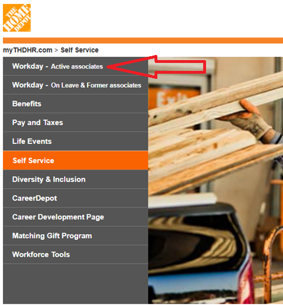Click The Home Depot logo
This screenshot has height=305, width=283.
[17, 18]
